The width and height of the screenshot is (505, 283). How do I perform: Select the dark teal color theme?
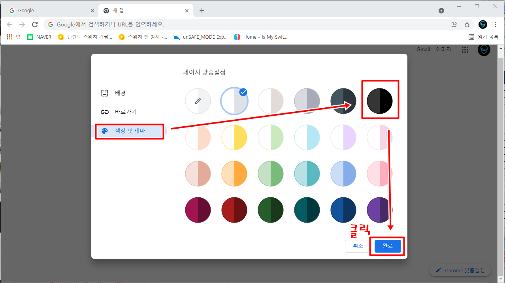pos(307,210)
